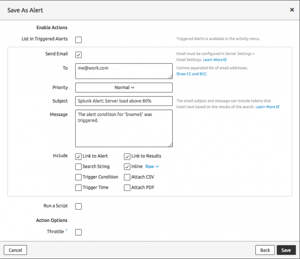This screenshot has height=259, width=300.
Task: Enable Search String include option
Action: [78, 167]
